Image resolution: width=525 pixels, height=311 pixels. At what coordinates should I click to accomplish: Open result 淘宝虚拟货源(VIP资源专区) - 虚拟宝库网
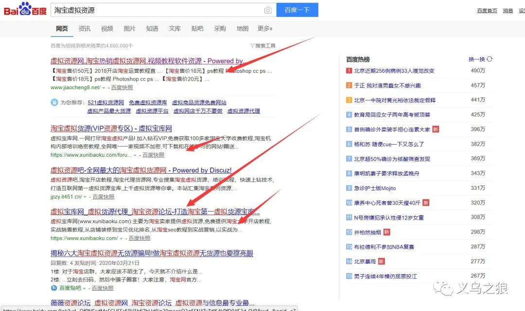pos(111,129)
